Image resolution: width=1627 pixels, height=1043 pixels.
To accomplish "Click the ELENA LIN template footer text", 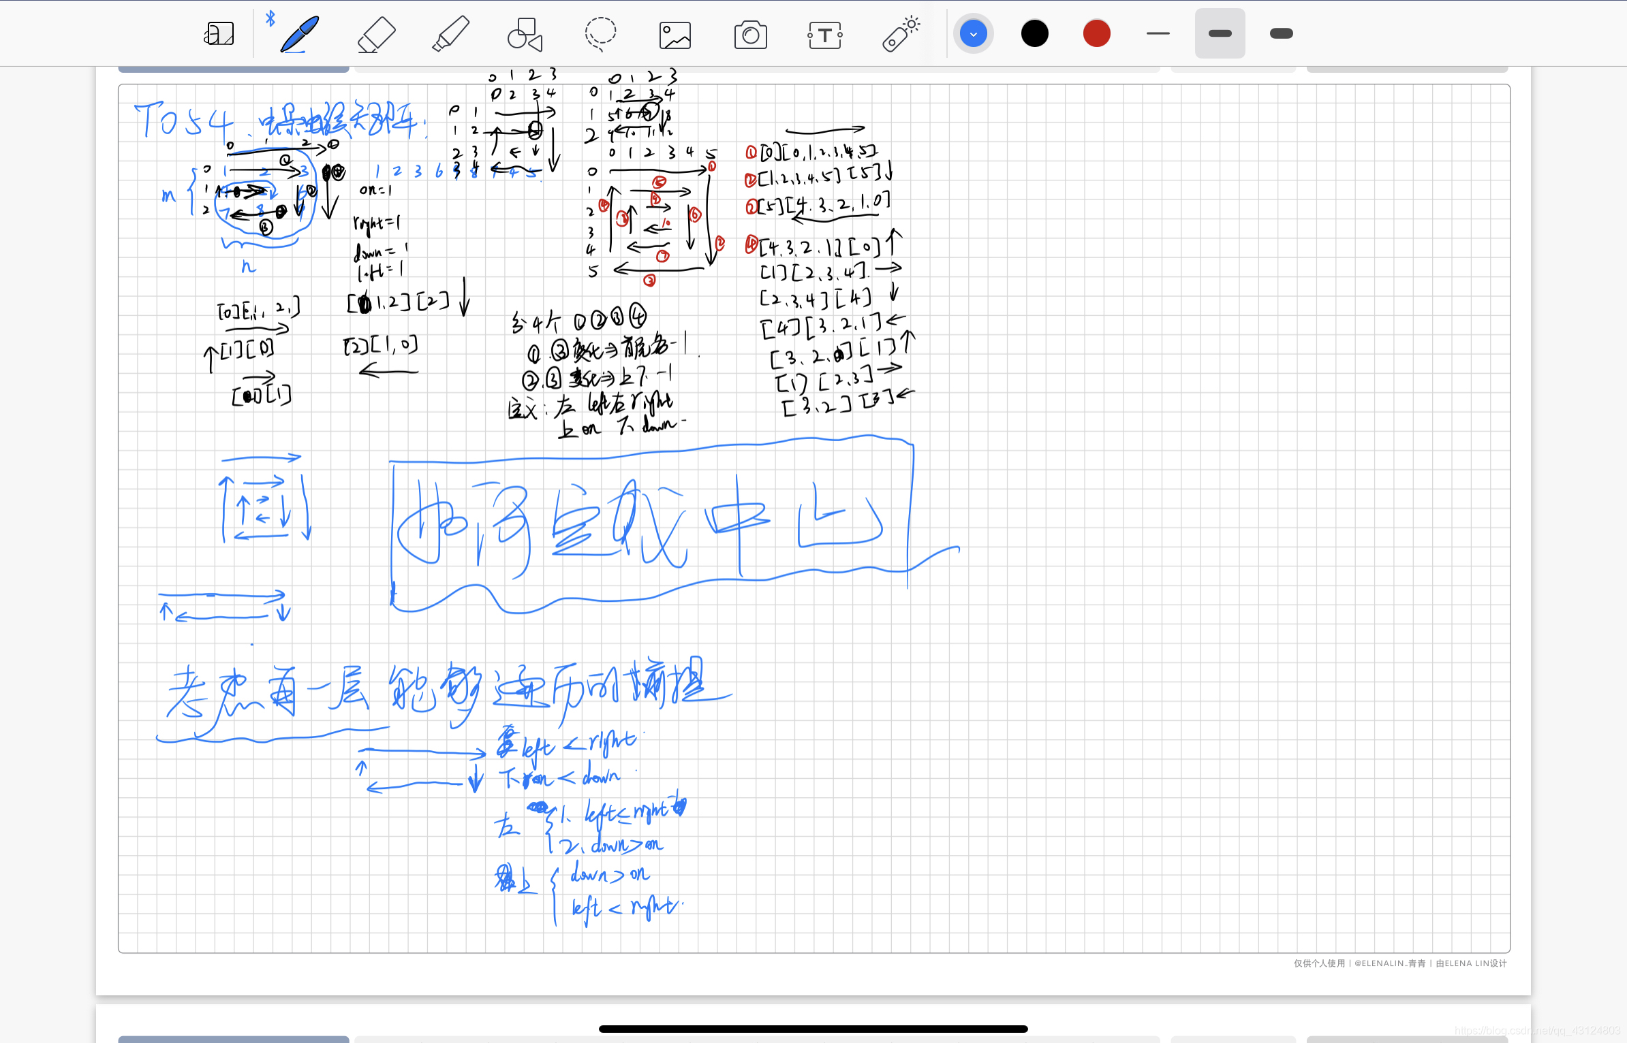I will [1400, 963].
